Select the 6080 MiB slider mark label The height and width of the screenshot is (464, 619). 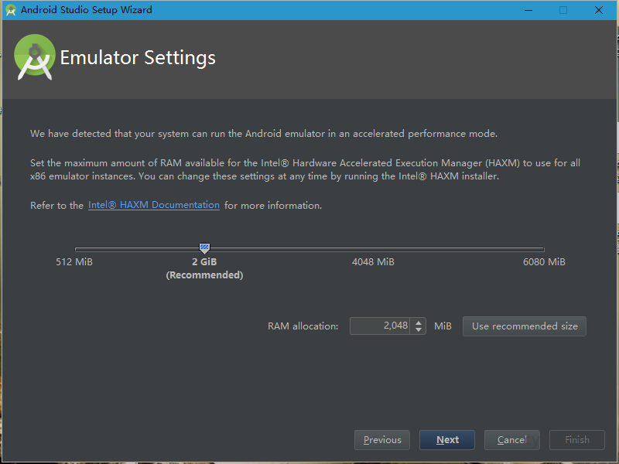click(x=544, y=262)
